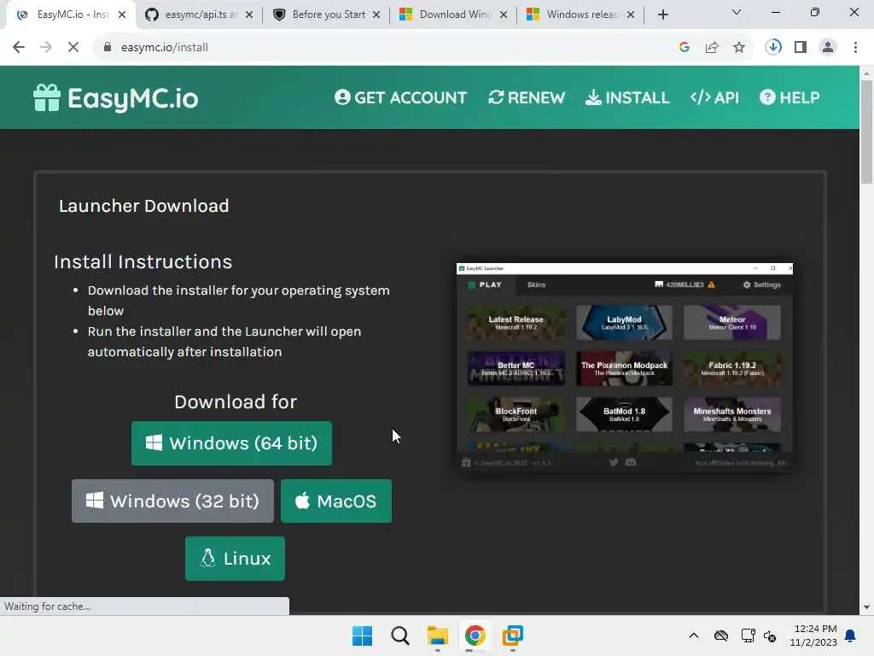Click the muted volume tray icon

click(x=771, y=635)
